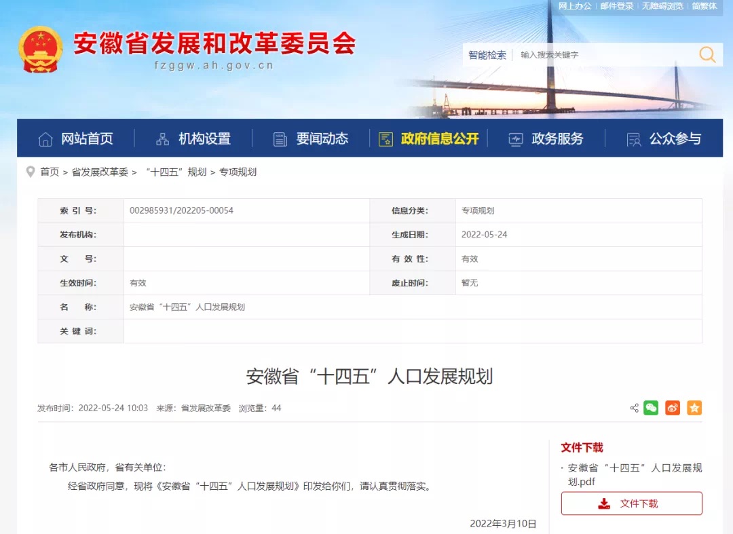
Task: Click index number 002985931/202205-00054
Action: (x=181, y=210)
